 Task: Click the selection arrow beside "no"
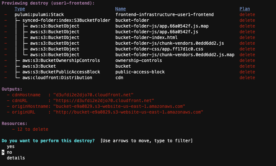(x=3, y=152)
